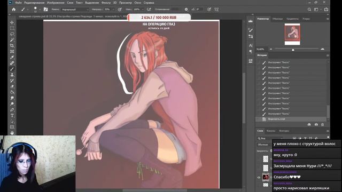Screen dimensions: 342x192
Task: Toggle the symmetry paint options butterfly icon
Action: pos(216,10)
